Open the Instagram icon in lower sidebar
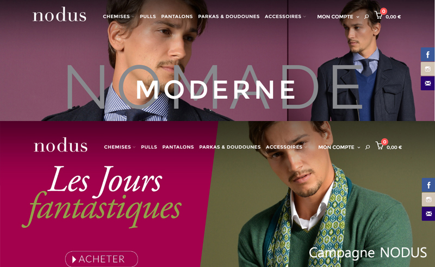Viewport: 435px width, 267px height. coord(428,199)
